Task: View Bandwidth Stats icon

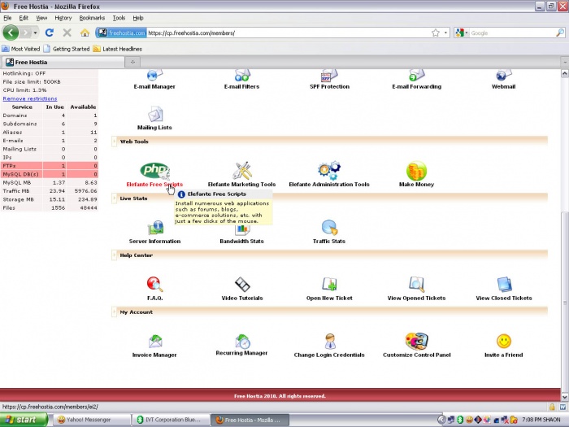Action: pyautogui.click(x=241, y=228)
